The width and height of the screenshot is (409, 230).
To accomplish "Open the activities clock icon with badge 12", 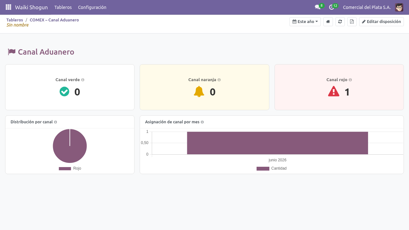I will coord(332,7).
